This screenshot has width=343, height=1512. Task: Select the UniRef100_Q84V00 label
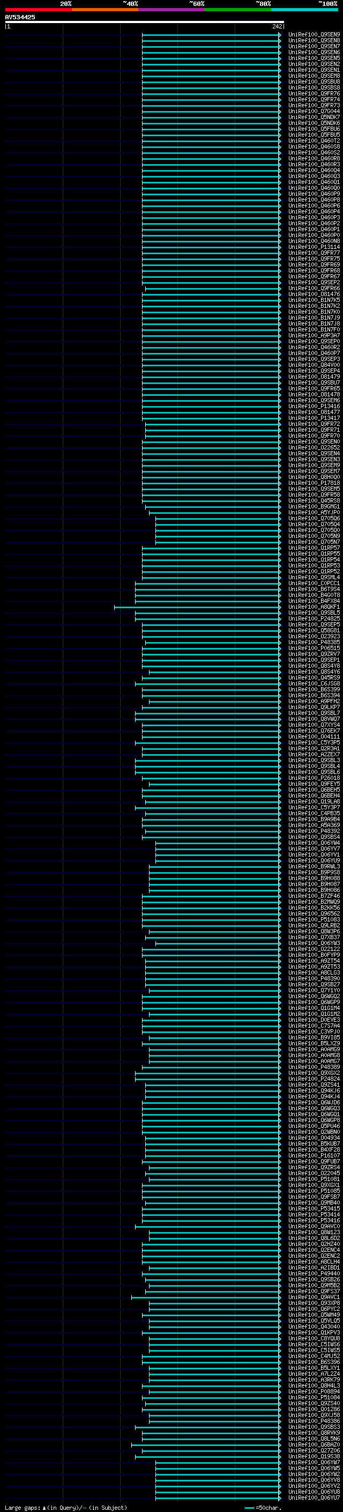tap(314, 365)
